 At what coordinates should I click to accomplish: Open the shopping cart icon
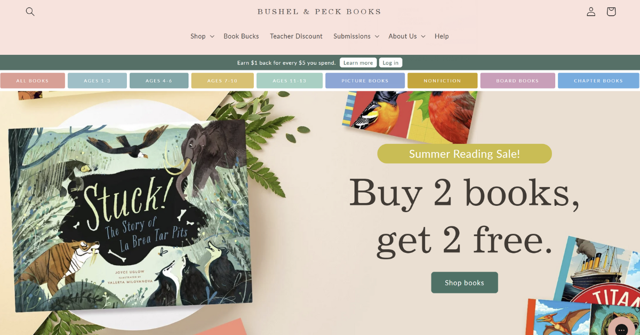click(611, 12)
